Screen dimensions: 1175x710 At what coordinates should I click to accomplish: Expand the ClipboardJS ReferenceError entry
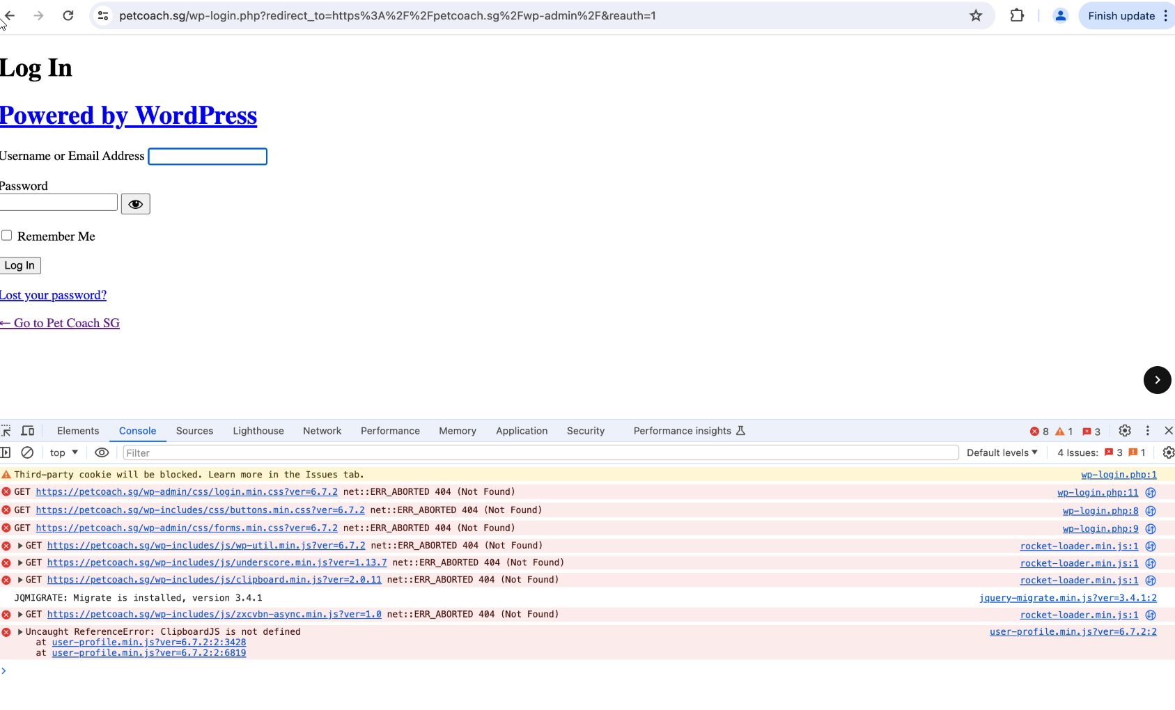pyautogui.click(x=20, y=632)
